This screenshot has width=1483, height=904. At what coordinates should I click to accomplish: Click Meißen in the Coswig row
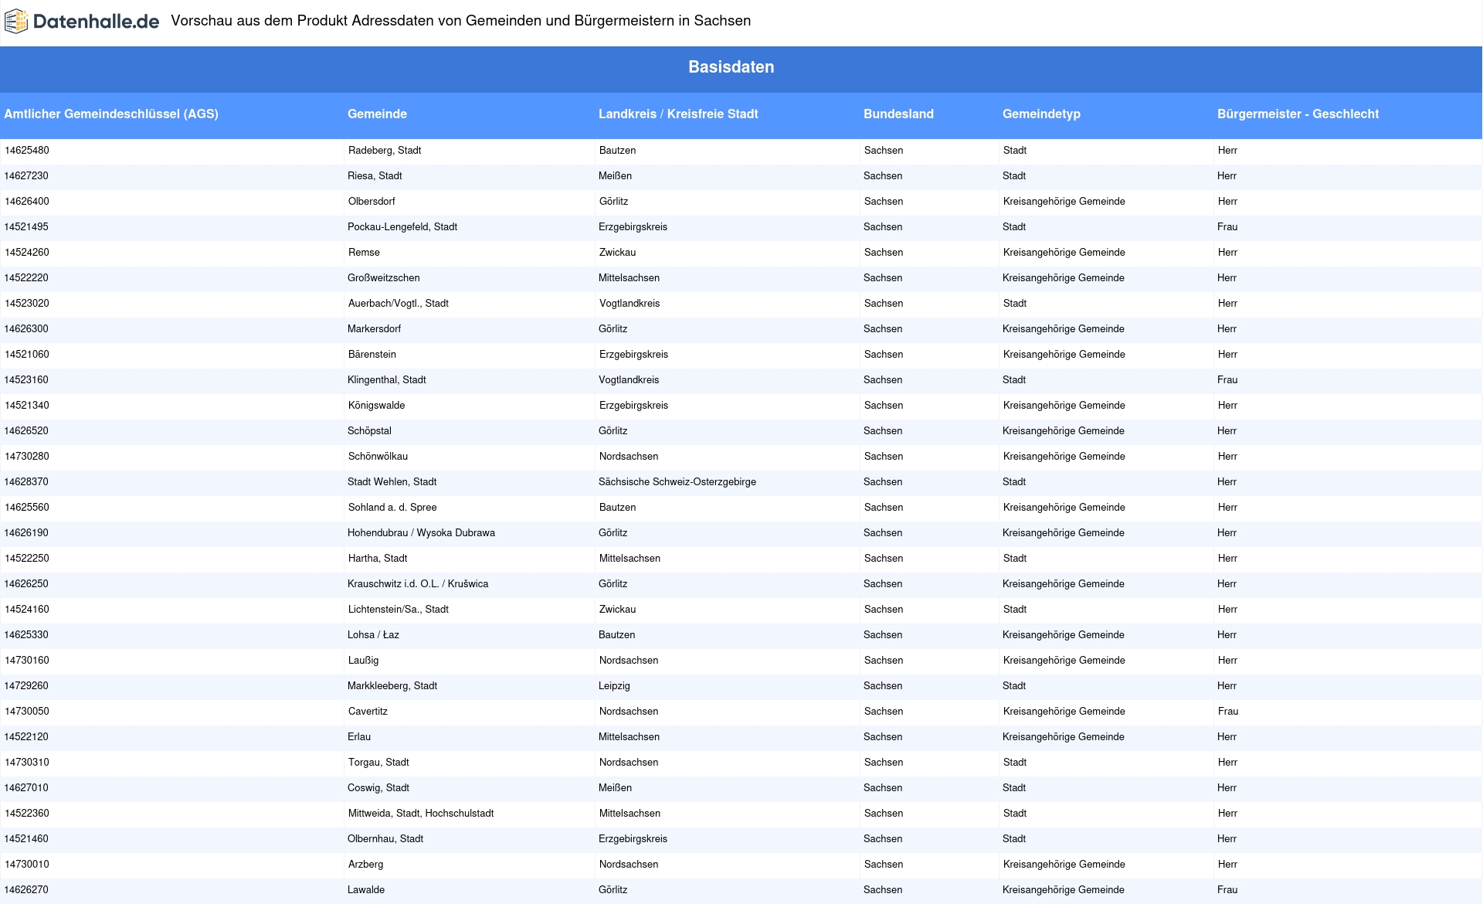coord(615,788)
